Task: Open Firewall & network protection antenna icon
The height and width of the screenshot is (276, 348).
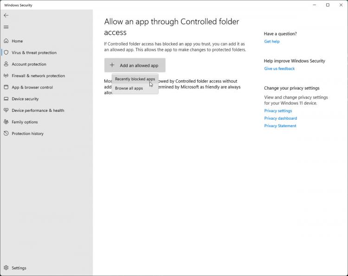Action: (6, 76)
